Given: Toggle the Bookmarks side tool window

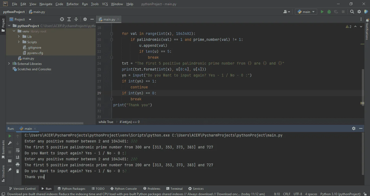Looking at the screenshot, I should tap(3, 150).
